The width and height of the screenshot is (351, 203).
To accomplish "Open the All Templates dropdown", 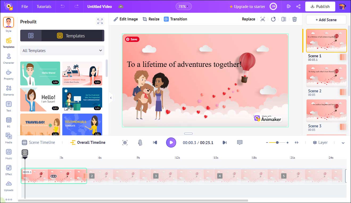I will click(62, 50).
